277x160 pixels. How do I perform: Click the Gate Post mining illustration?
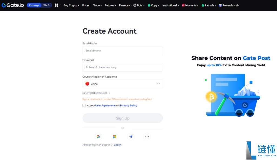coord(232,95)
